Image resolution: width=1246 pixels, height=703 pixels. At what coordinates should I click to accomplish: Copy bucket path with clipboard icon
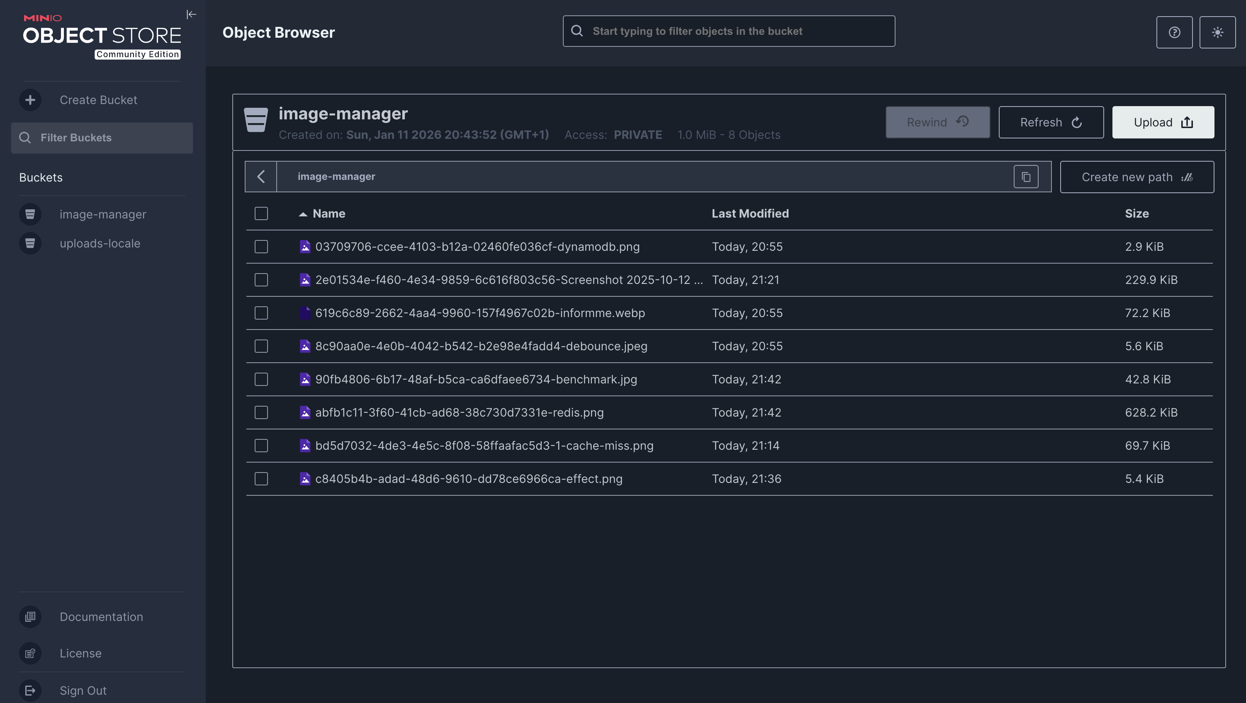pos(1025,177)
